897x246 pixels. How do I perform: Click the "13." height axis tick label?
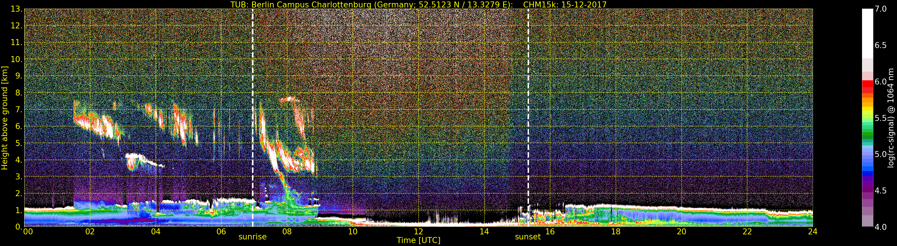pos(16,9)
